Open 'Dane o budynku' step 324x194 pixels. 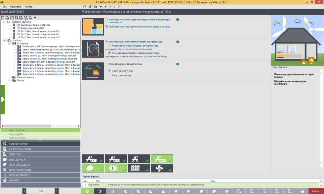[40, 138]
